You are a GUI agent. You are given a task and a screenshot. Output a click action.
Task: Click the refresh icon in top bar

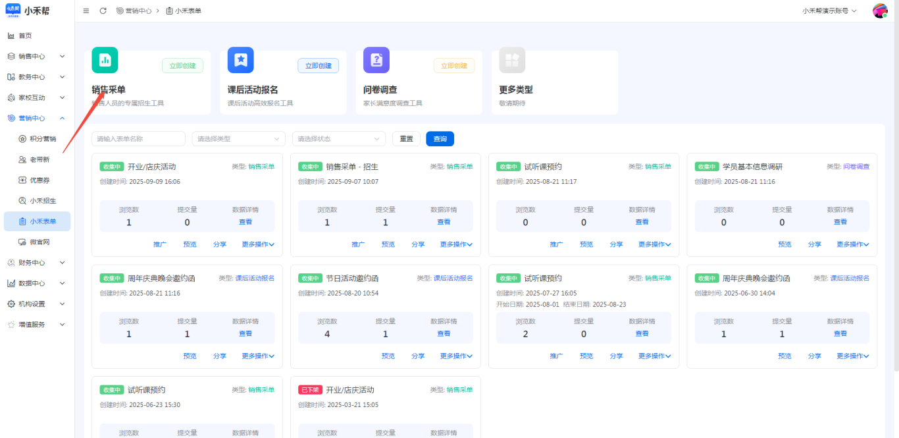[x=103, y=11]
